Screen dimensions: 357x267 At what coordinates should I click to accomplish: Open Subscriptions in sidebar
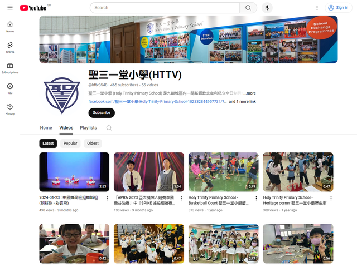[x=10, y=68]
